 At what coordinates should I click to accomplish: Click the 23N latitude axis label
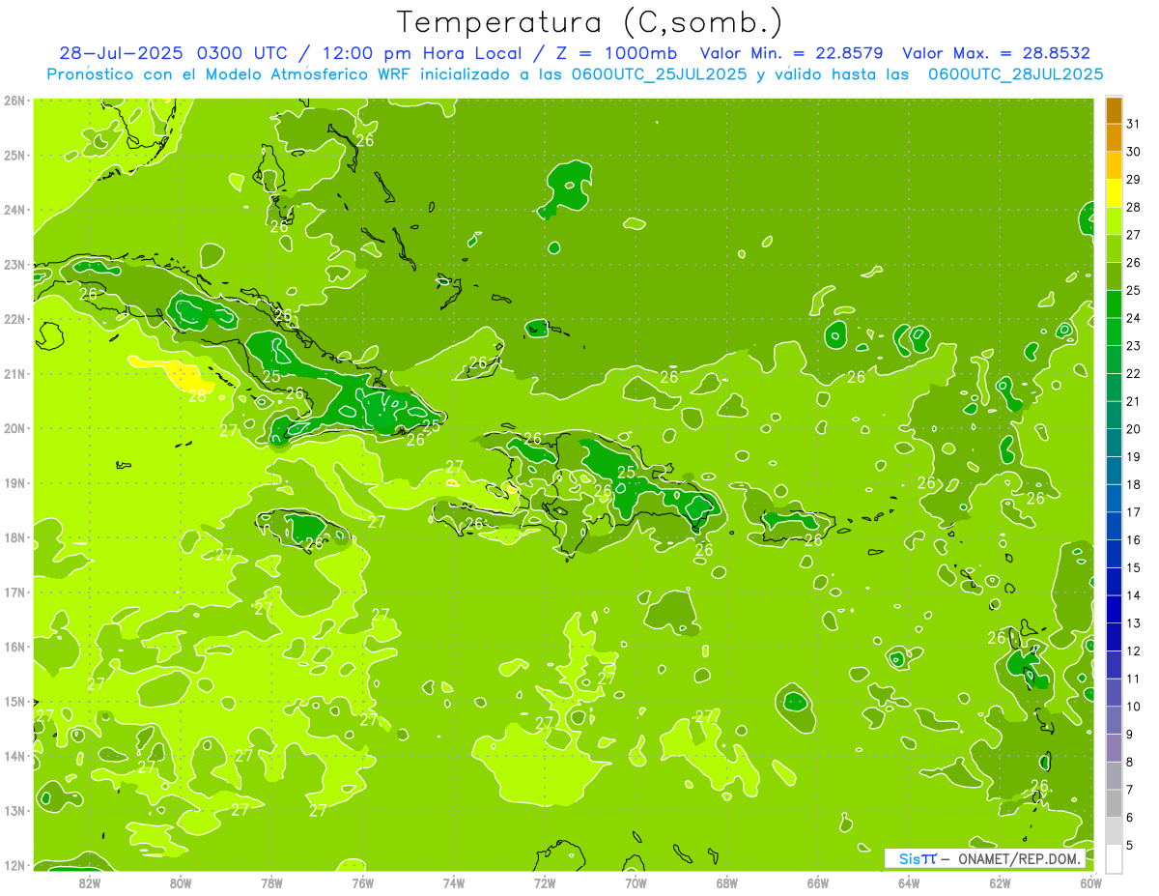(14, 264)
